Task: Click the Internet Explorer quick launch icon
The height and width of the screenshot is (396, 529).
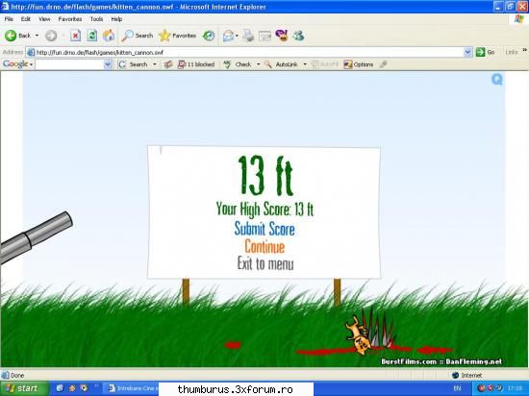Action: [60, 388]
